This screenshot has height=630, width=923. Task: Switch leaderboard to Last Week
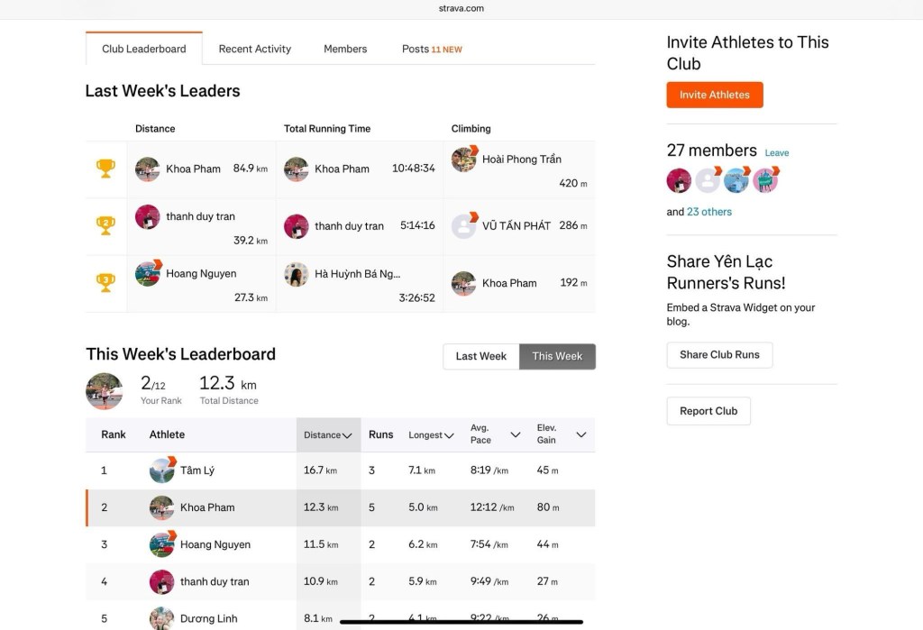(x=480, y=356)
